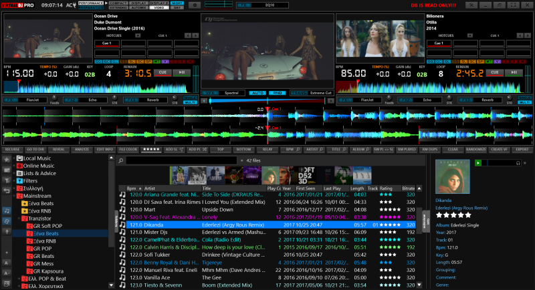
Task: Click left deck previous cue arrow
Action: (188, 35)
